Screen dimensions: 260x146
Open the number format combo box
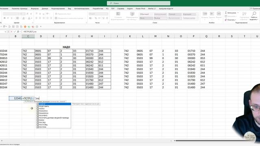[98, 14]
